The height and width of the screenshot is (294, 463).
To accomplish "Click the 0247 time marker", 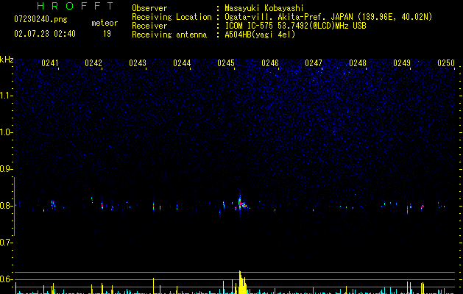I will [x=314, y=63].
